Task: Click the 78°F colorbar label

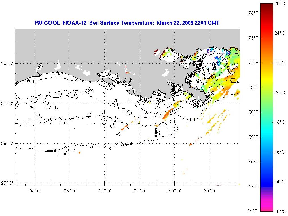Action: [x=253, y=13]
